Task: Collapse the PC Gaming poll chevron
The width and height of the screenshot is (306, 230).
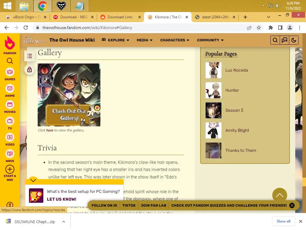Action: pyautogui.click(x=33, y=180)
